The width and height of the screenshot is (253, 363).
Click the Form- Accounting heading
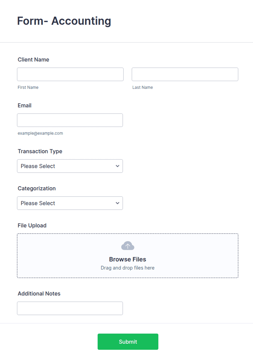[64, 21]
